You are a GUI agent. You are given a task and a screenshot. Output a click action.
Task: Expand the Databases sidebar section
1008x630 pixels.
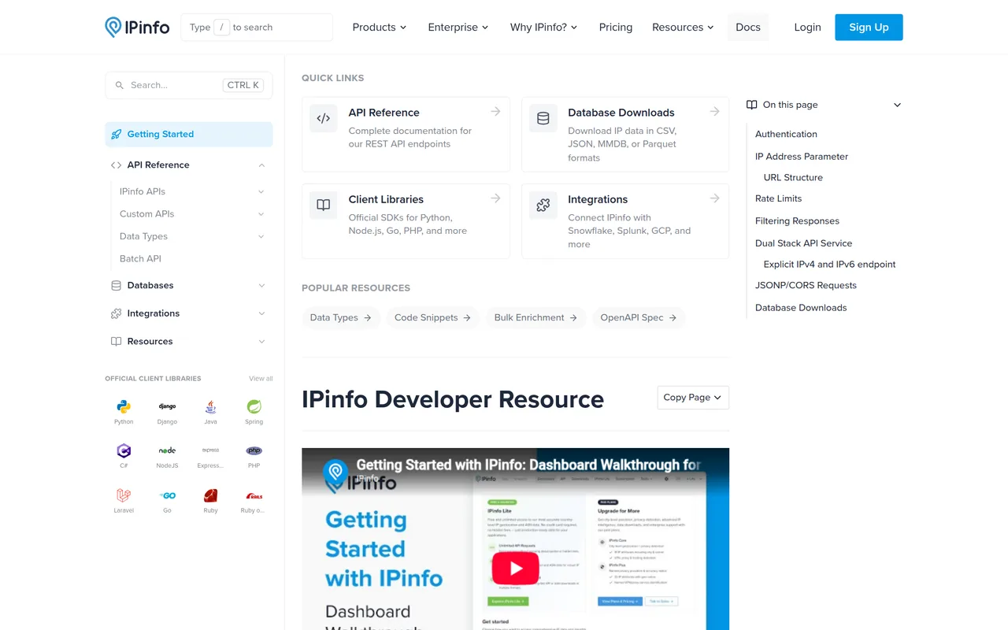click(261, 285)
